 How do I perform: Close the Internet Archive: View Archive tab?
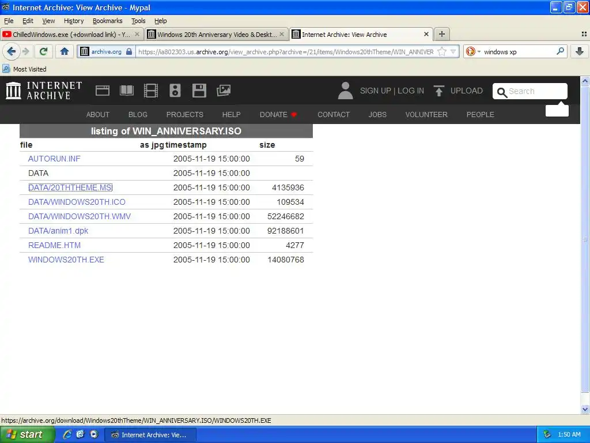point(426,34)
